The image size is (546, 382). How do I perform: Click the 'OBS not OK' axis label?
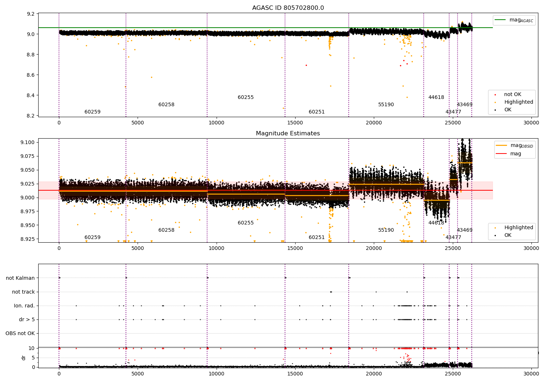[20, 333]
